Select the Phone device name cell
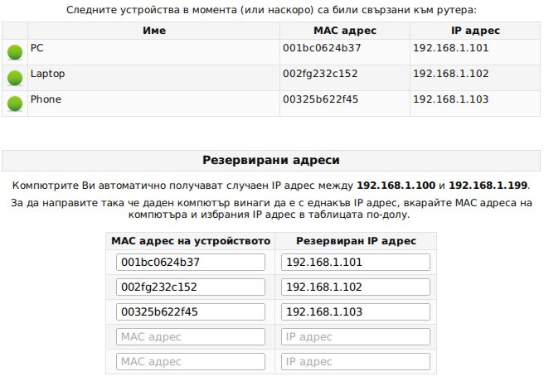Viewport: 544px width, 386px height. pos(153,104)
